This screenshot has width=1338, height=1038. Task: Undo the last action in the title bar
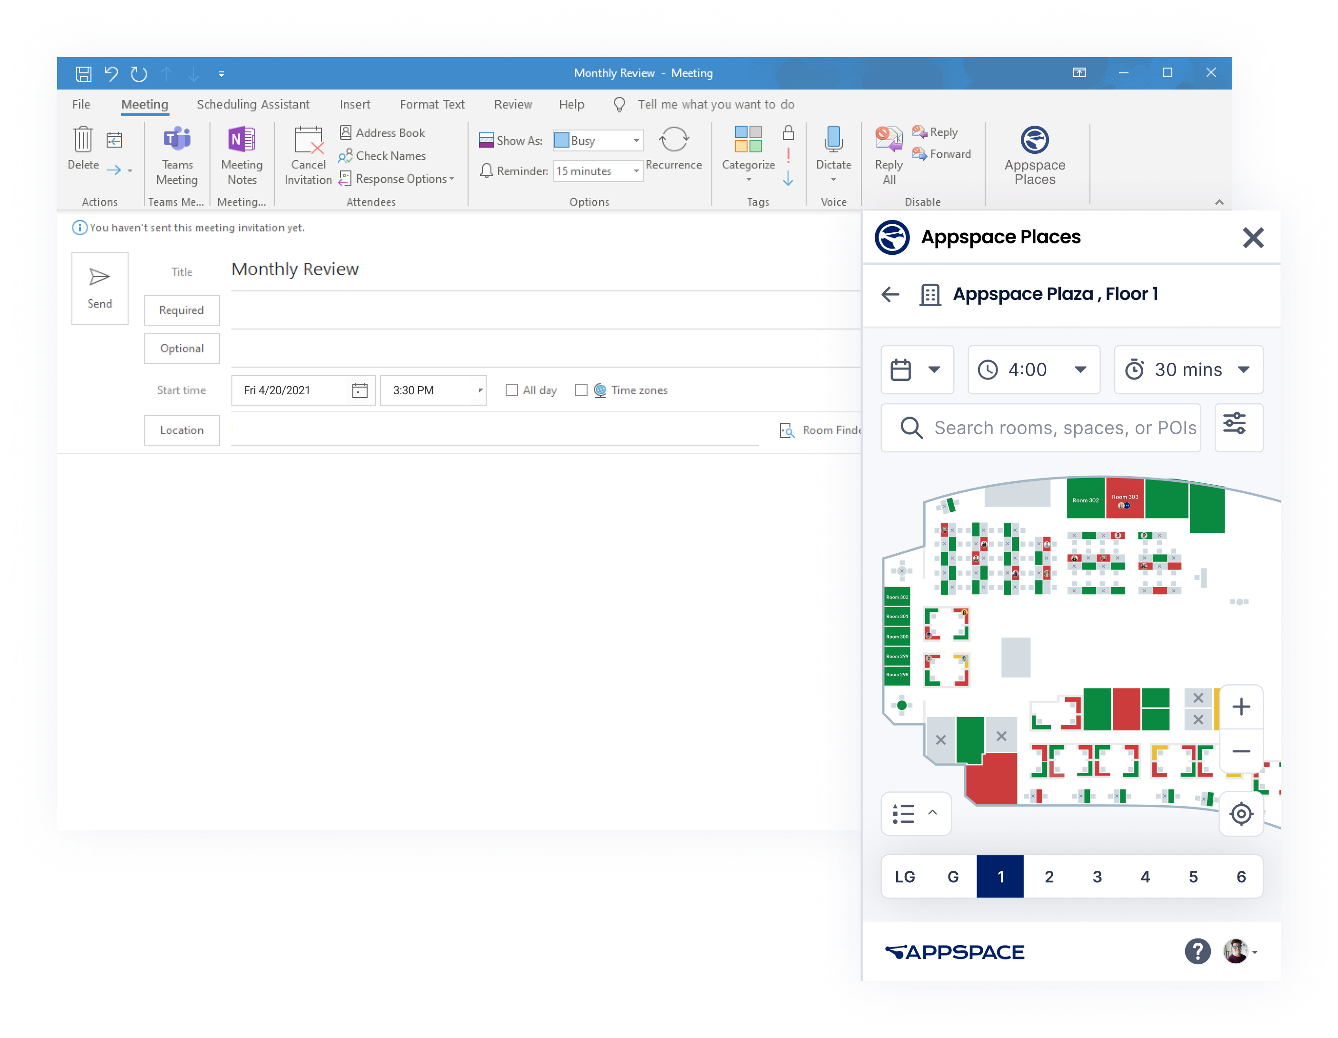pos(111,73)
